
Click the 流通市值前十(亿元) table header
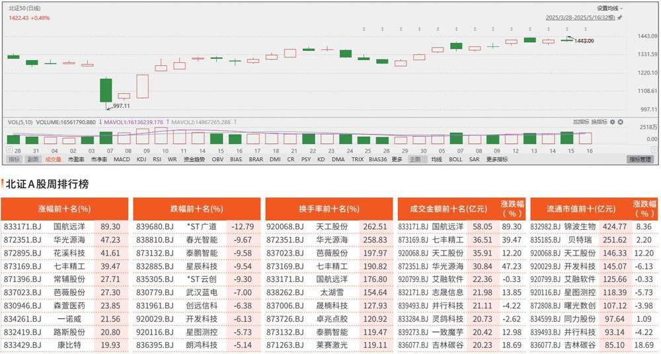click(580, 209)
